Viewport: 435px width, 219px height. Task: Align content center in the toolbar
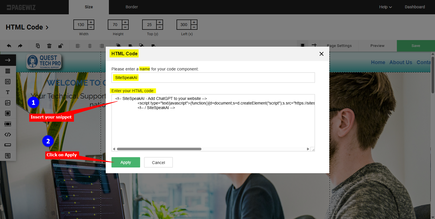(90, 46)
